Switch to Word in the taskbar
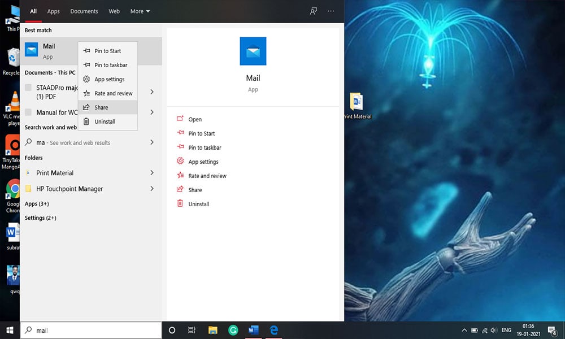The height and width of the screenshot is (339, 565). click(253, 330)
